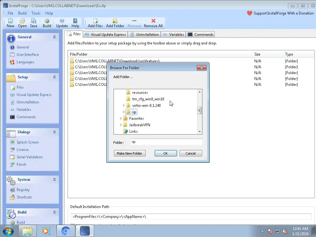
Task: Expand the virtio-win-0.1.240 folder node
Action: (x=124, y=106)
